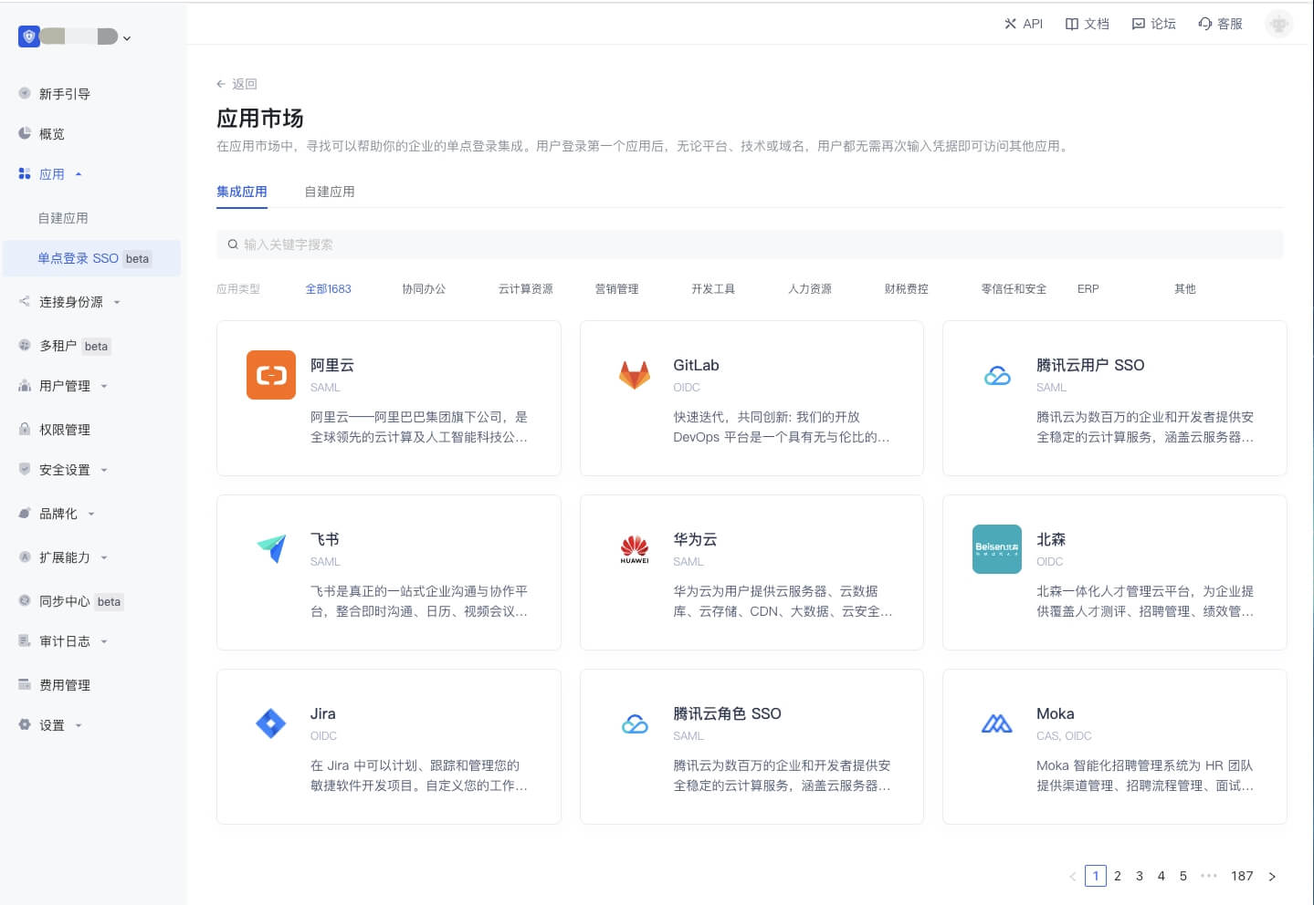Click the Huawei 华为云 logo

(634, 549)
